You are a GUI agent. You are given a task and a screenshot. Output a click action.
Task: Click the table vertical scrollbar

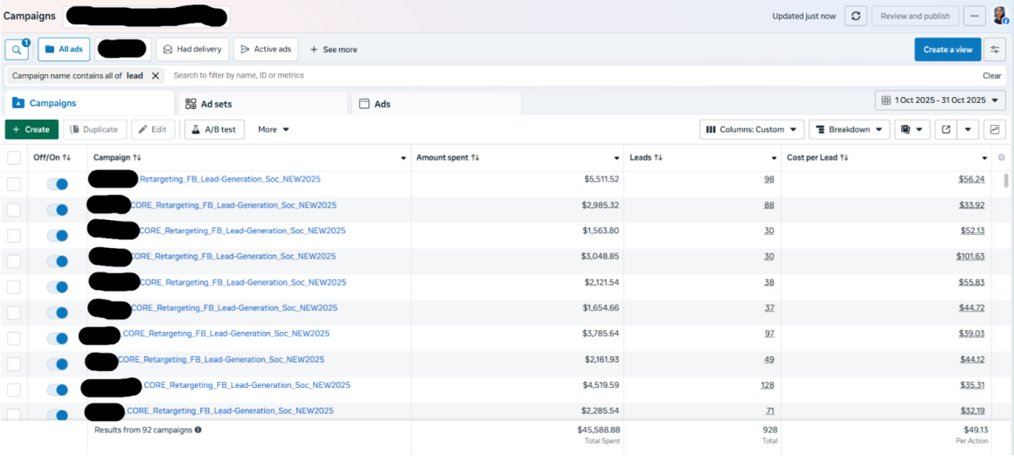click(x=1005, y=180)
